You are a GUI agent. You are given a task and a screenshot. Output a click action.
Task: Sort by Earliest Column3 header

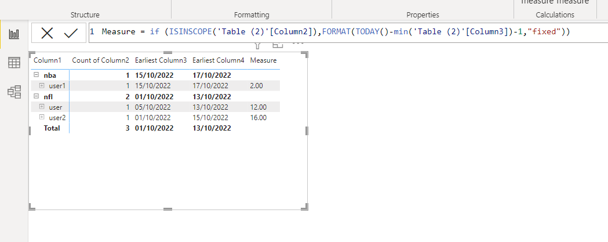click(x=161, y=60)
